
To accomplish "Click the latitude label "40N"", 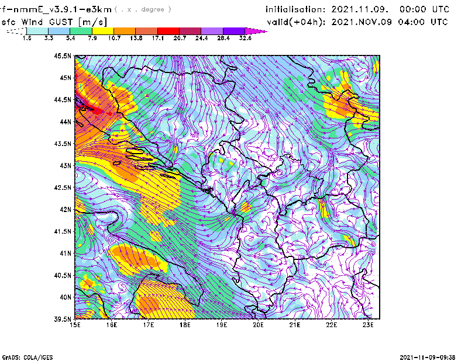I will click(66, 297).
